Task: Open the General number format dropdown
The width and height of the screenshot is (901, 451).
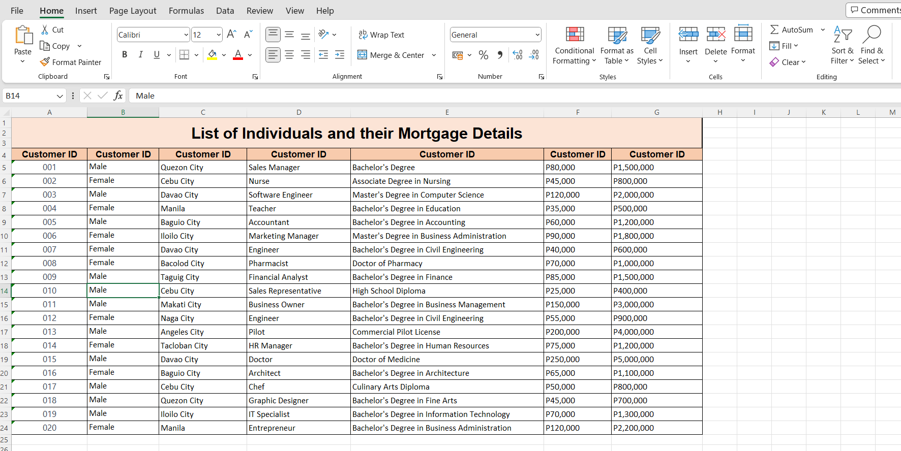Action: [x=537, y=35]
